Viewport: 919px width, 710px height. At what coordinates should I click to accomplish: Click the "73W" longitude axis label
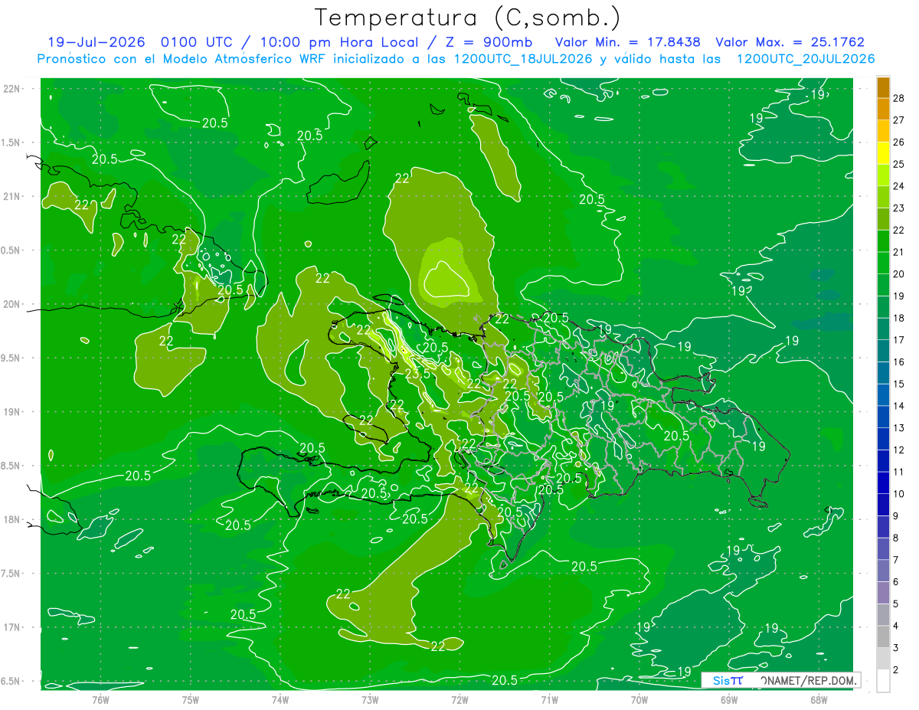(370, 699)
